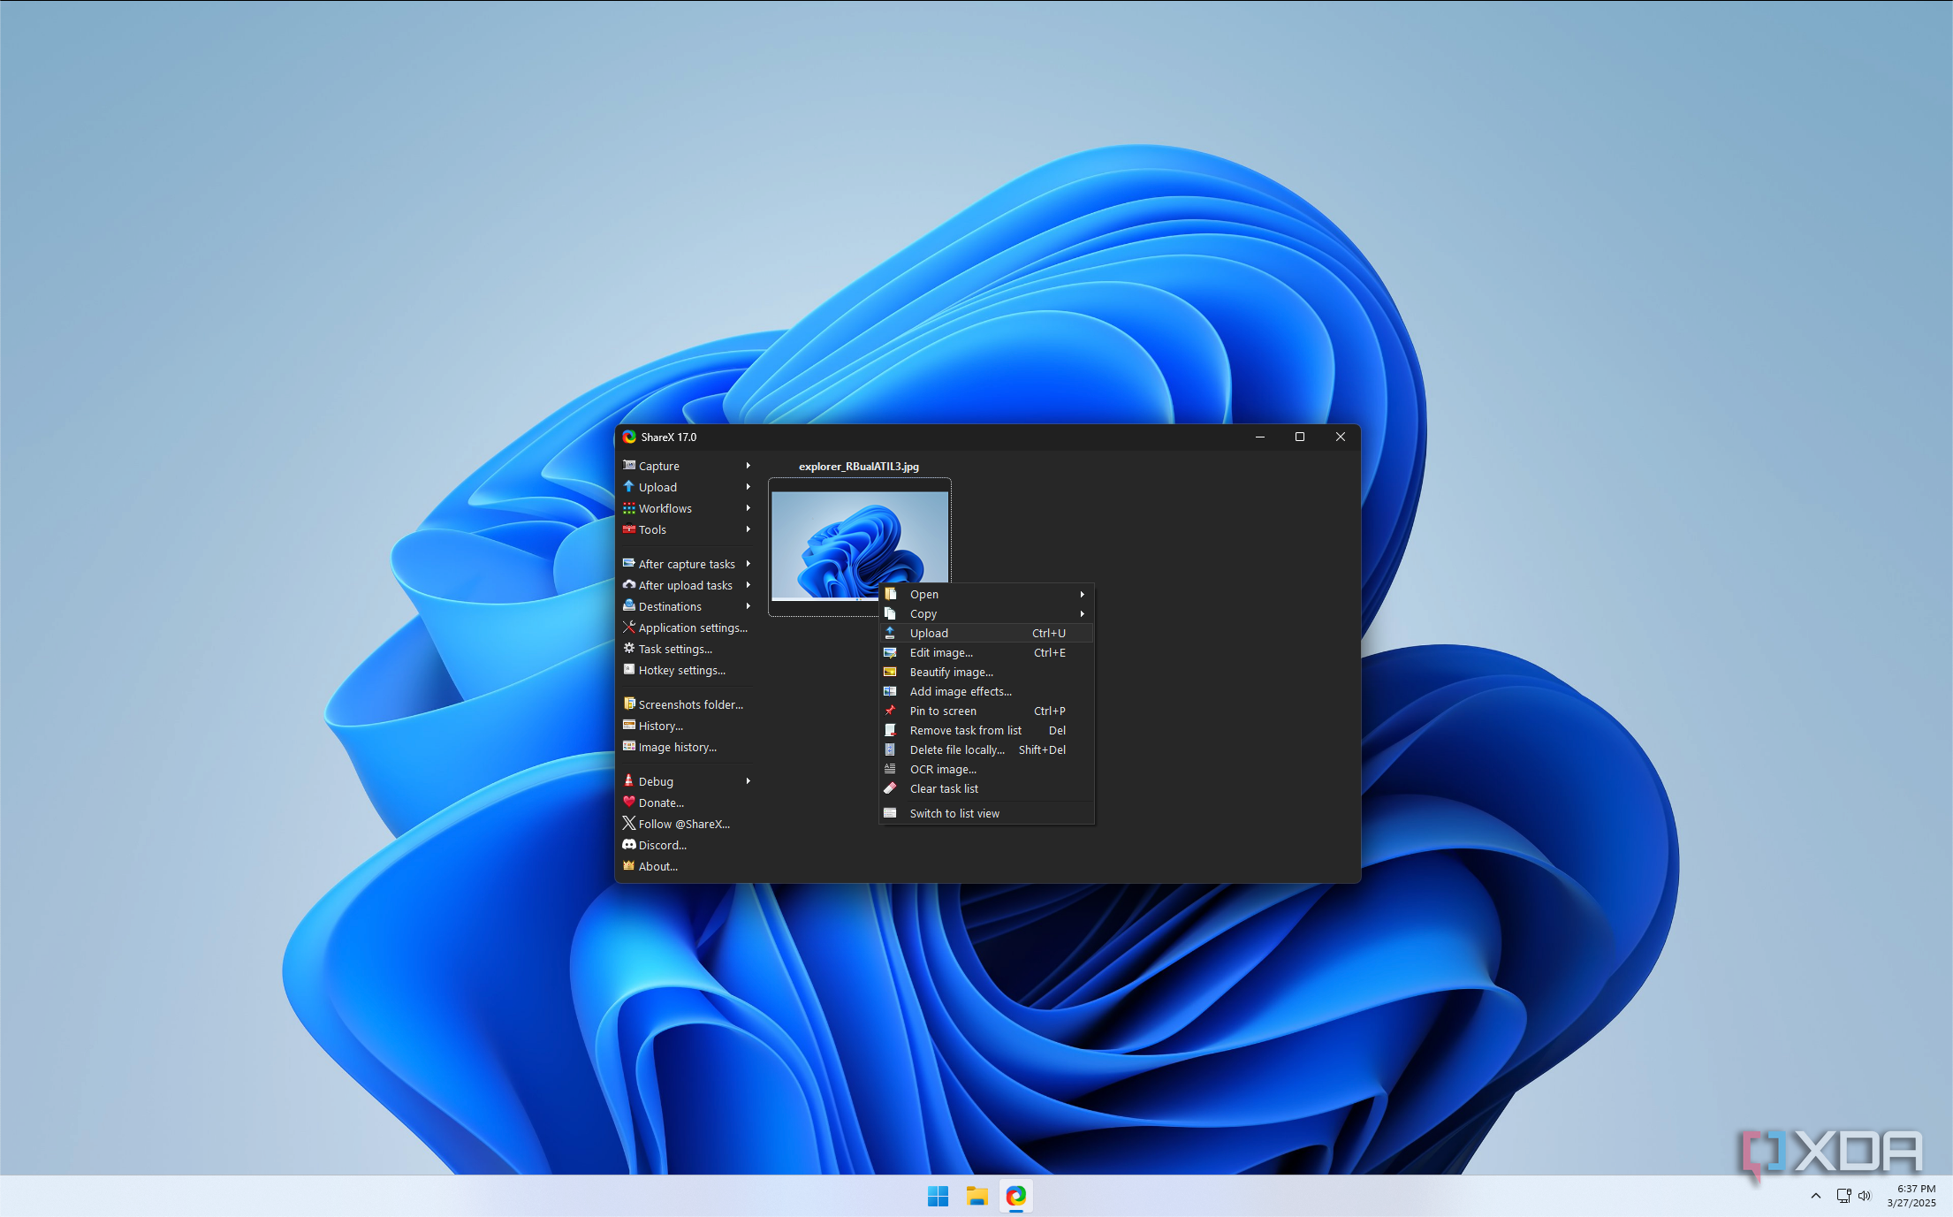The width and height of the screenshot is (1953, 1217).
Task: Select Delete file locally... entry
Action: [x=987, y=749]
